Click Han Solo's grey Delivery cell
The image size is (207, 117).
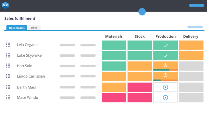[x=191, y=66]
